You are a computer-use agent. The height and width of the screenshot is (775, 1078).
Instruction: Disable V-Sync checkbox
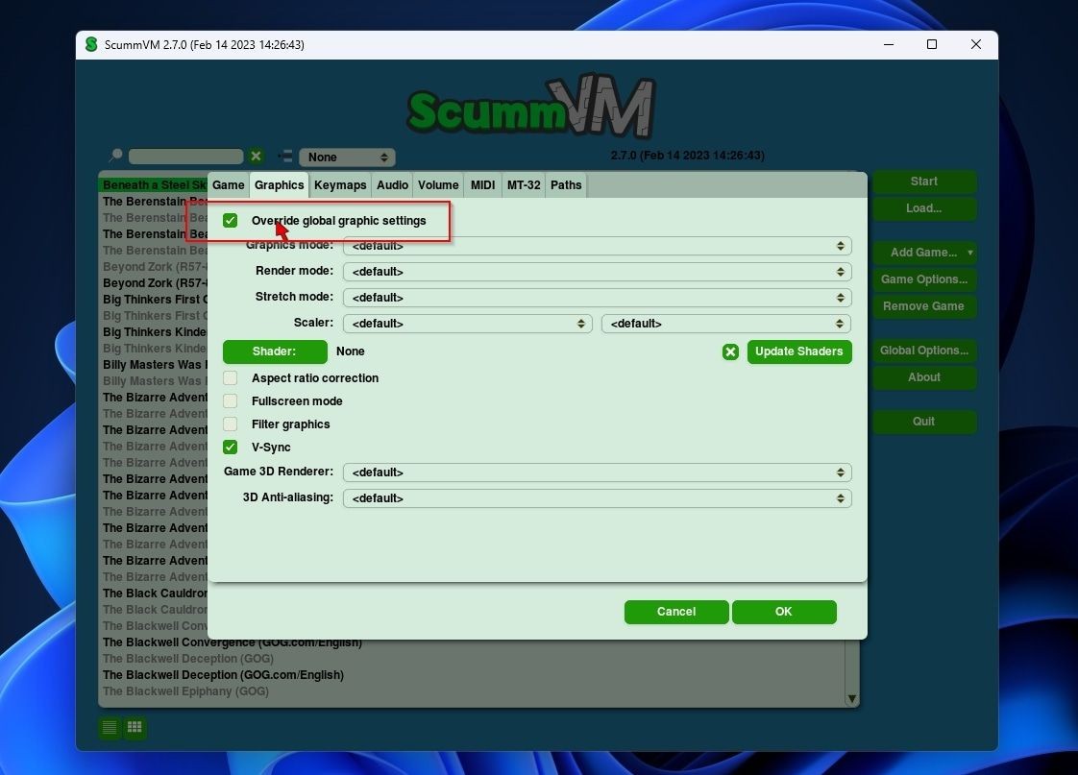(x=231, y=448)
